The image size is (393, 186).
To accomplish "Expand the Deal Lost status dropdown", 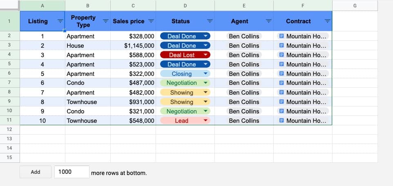I will pos(205,55).
